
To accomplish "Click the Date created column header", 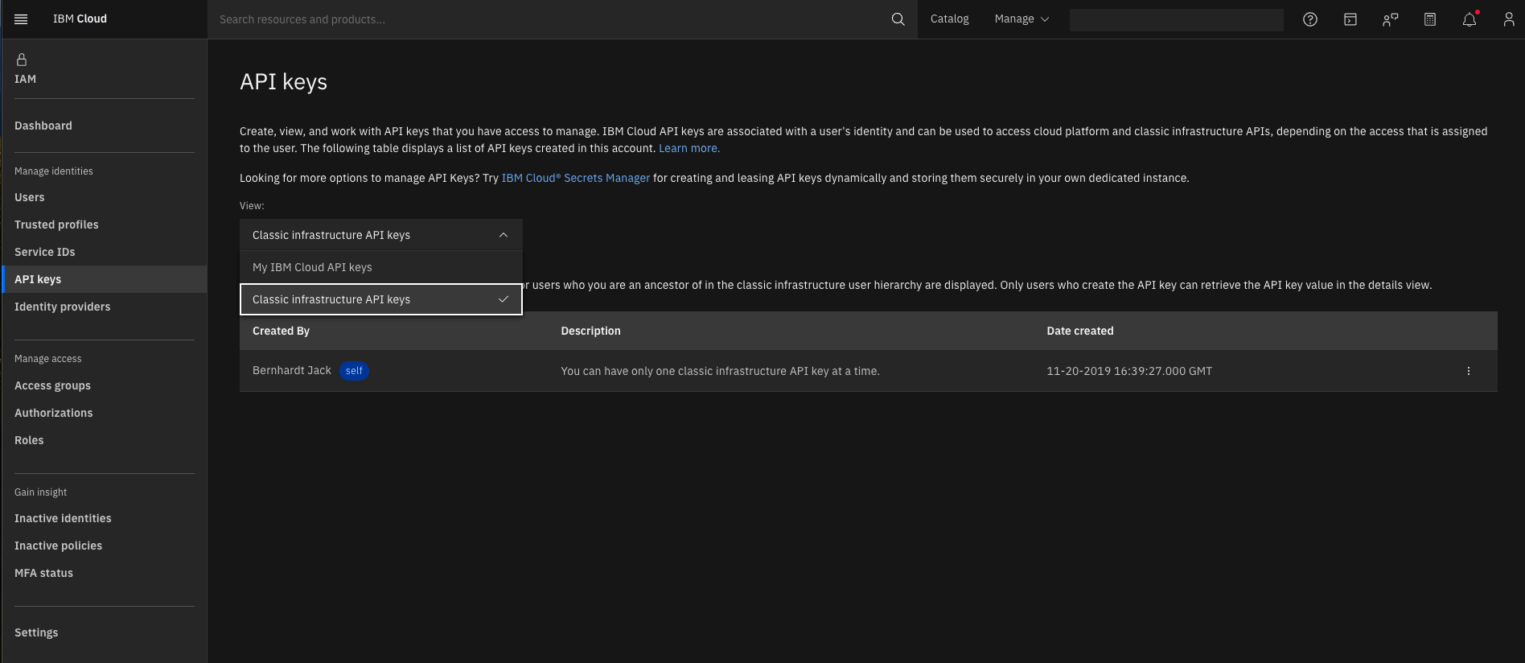I will [x=1080, y=331].
